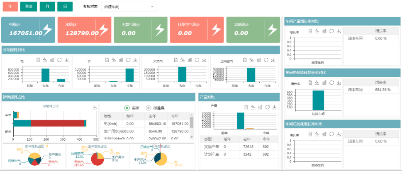Select the 标准煤 radio button
402x171 pixels.
[x=148, y=108]
